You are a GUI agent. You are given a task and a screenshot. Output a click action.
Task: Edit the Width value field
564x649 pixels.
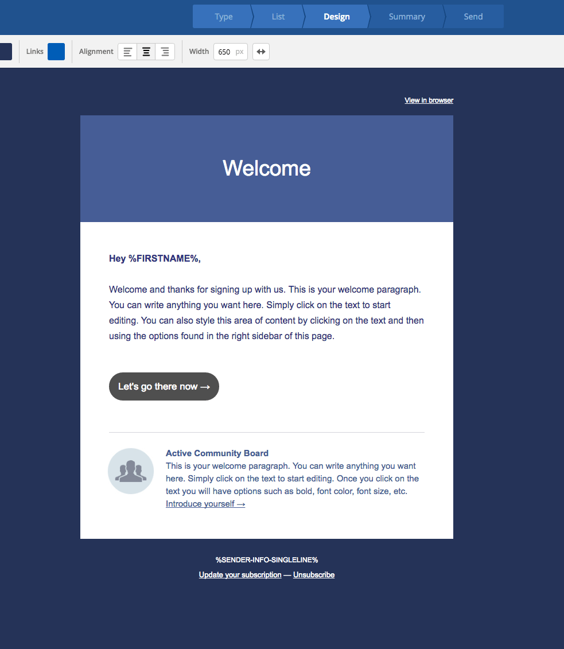(x=231, y=52)
